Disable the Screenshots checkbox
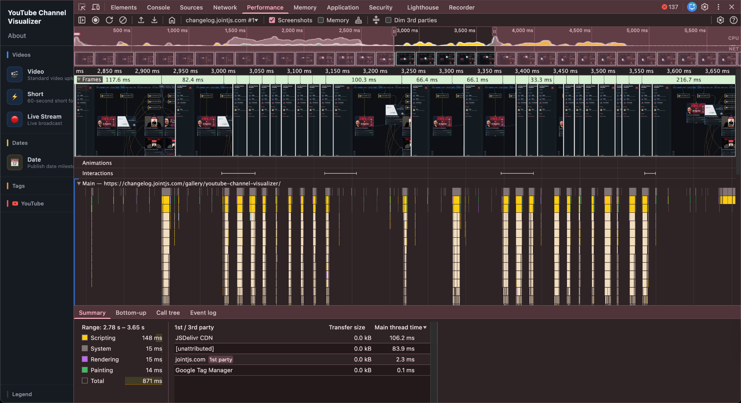 [x=272, y=20]
